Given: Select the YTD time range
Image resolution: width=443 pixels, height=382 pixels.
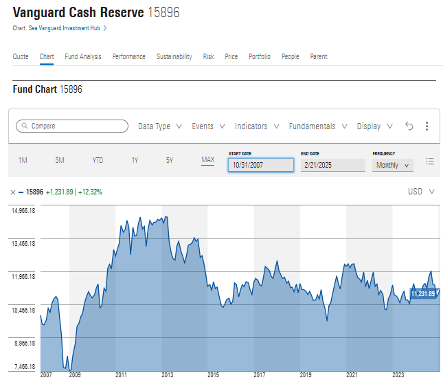Looking at the screenshot, I should pos(98,161).
